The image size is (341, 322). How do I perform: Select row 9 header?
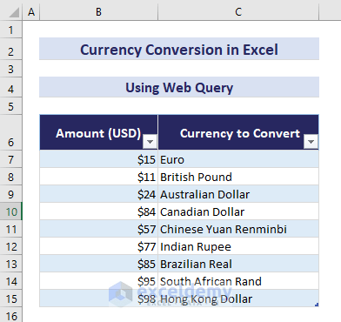click(x=11, y=194)
